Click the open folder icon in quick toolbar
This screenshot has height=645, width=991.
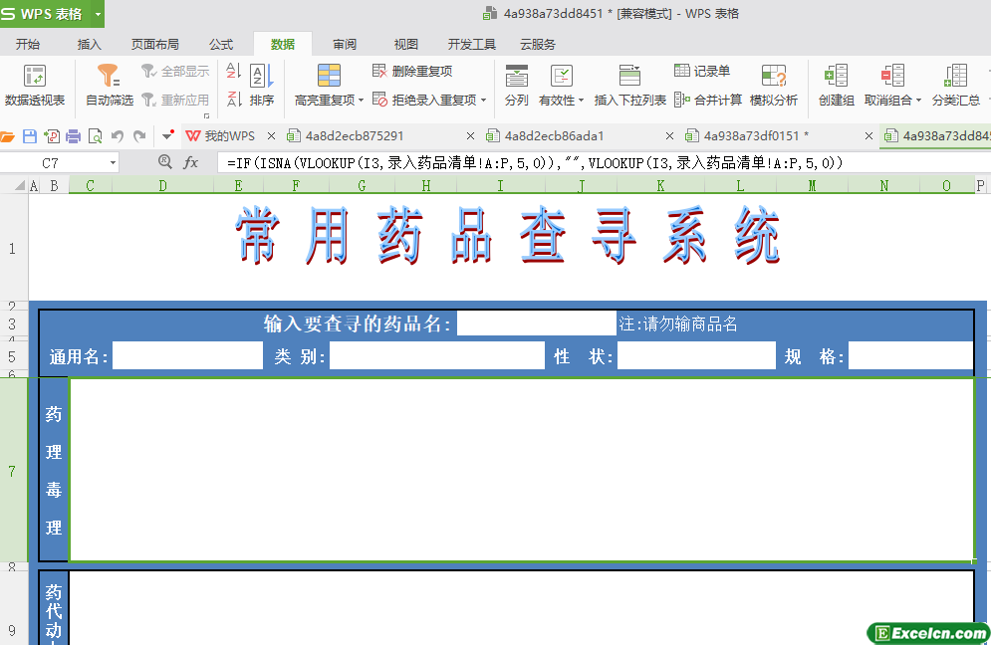coord(8,136)
